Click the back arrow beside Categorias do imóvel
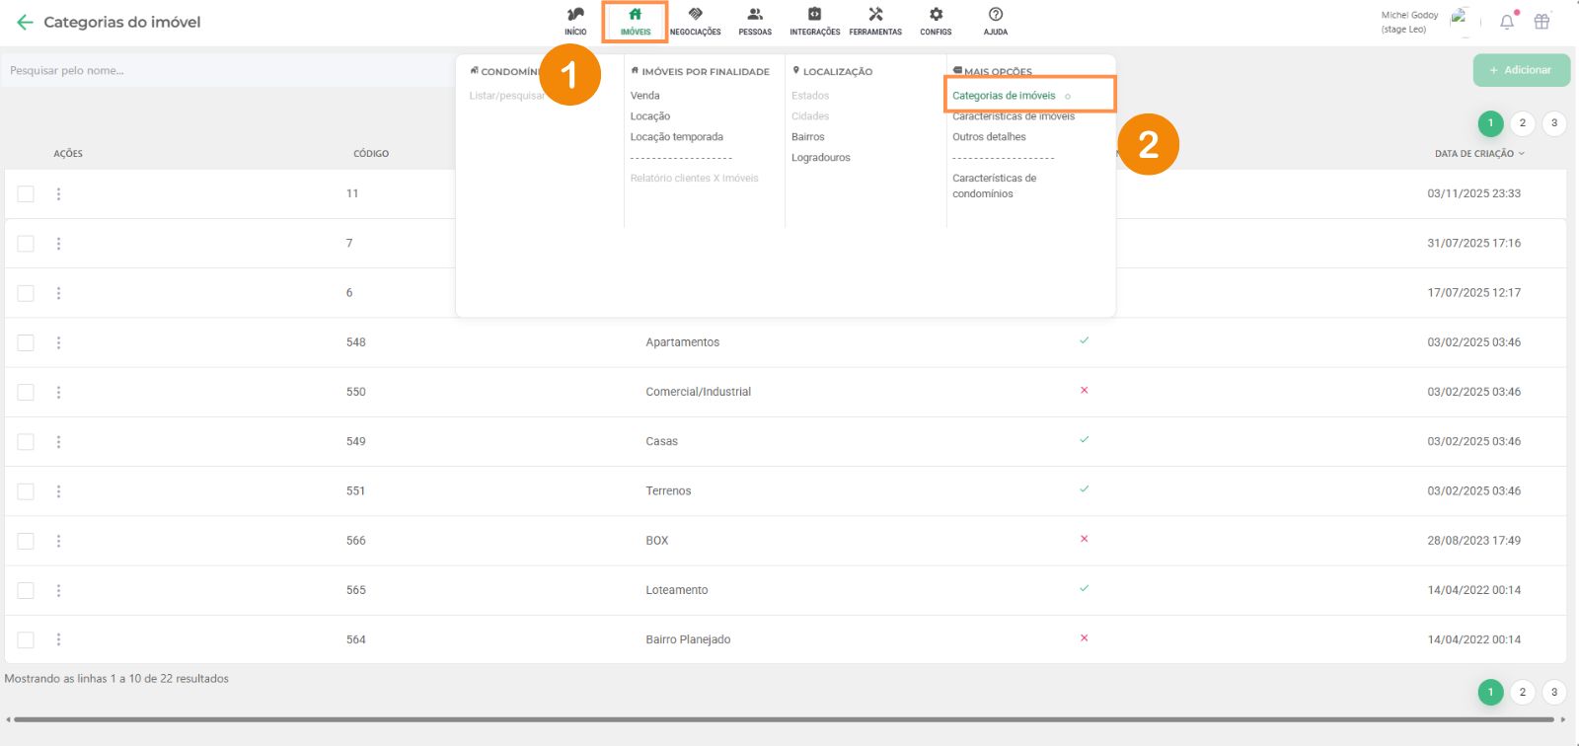Screen dimensions: 1579x746 tap(25, 22)
